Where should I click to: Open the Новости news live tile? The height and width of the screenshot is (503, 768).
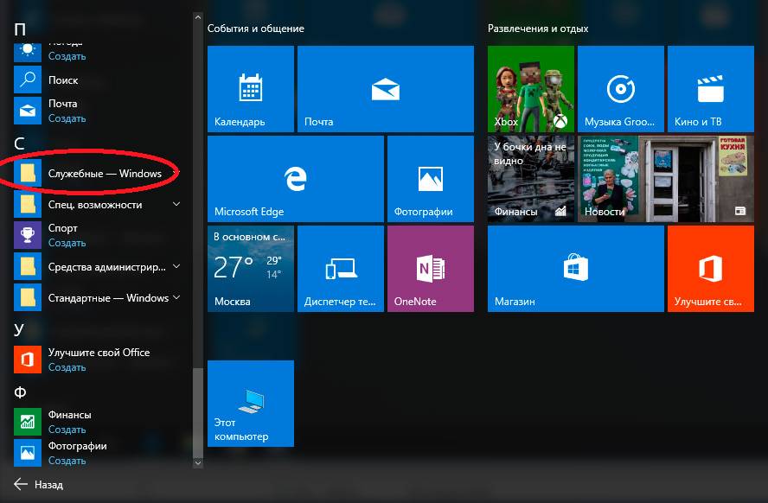click(x=620, y=178)
